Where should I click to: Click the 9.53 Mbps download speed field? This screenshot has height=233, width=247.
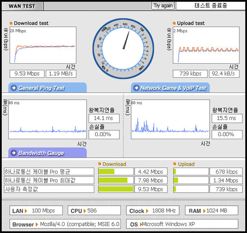pyautogui.click(x=27, y=74)
